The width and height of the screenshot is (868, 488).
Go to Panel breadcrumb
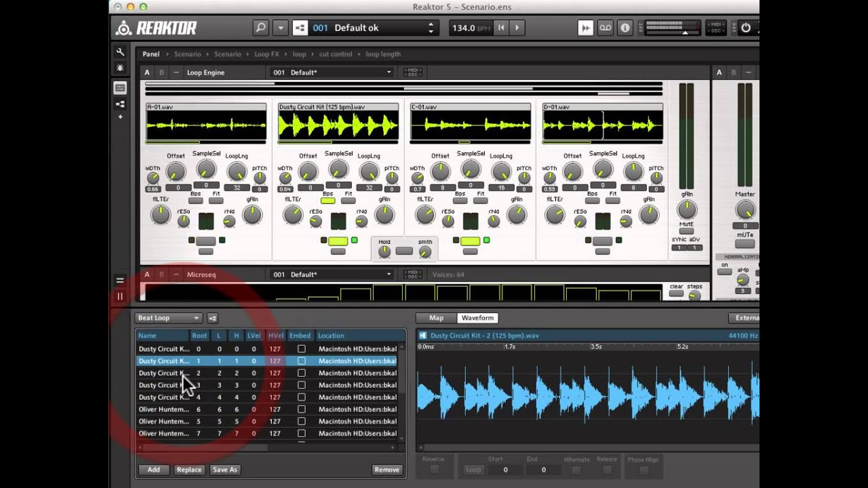(x=151, y=54)
